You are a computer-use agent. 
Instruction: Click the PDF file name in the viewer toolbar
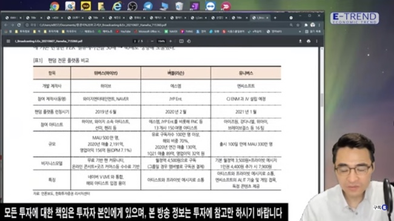(48, 41)
